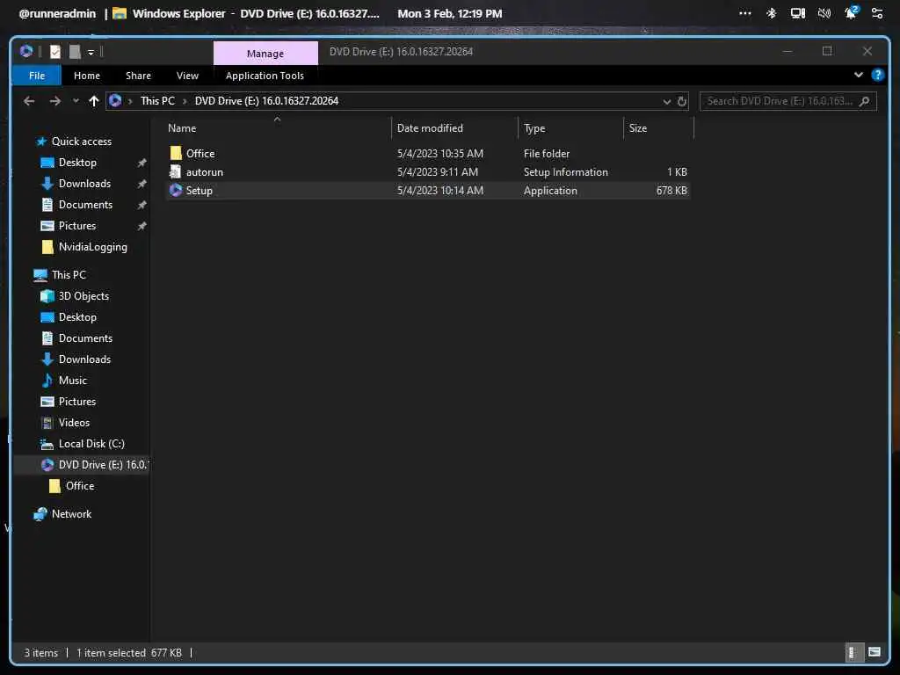Open the top bar overflow three-dots menu
This screenshot has height=675, width=900.
(745, 13)
